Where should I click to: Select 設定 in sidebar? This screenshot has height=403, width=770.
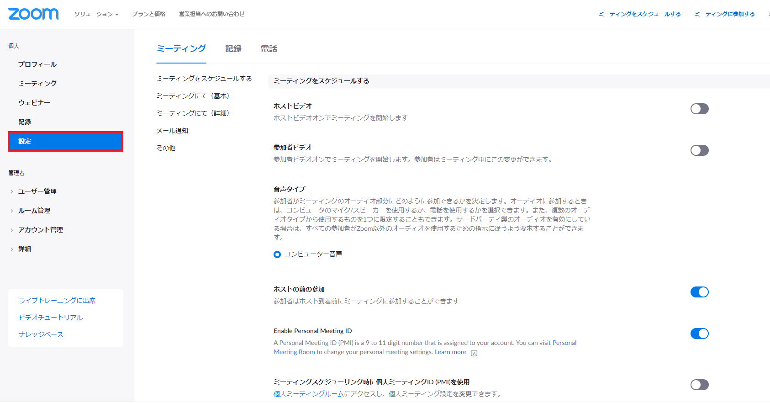point(66,141)
